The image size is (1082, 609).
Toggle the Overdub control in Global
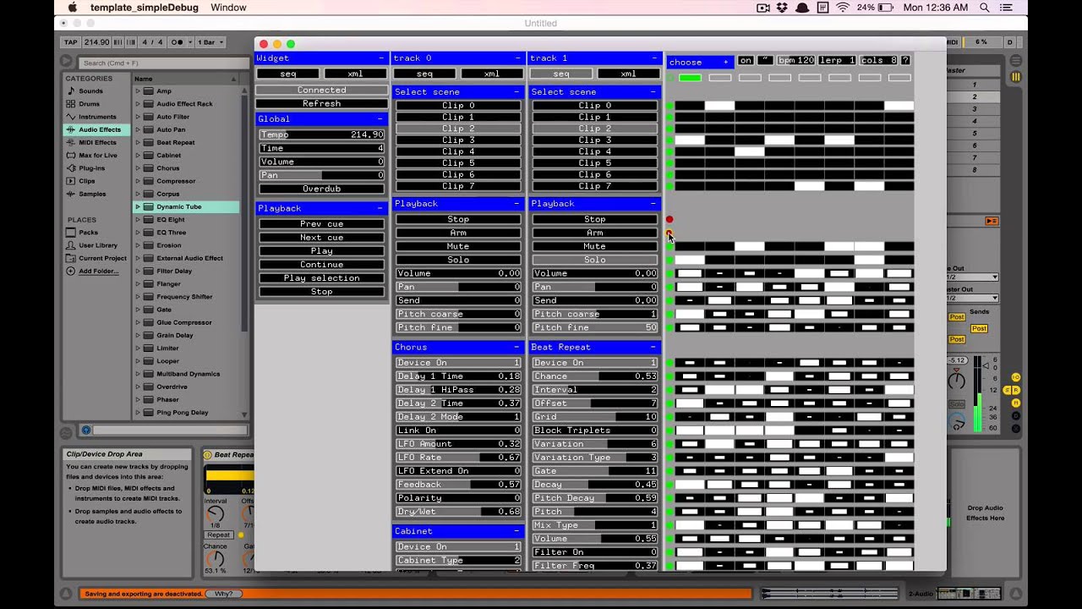click(x=321, y=189)
